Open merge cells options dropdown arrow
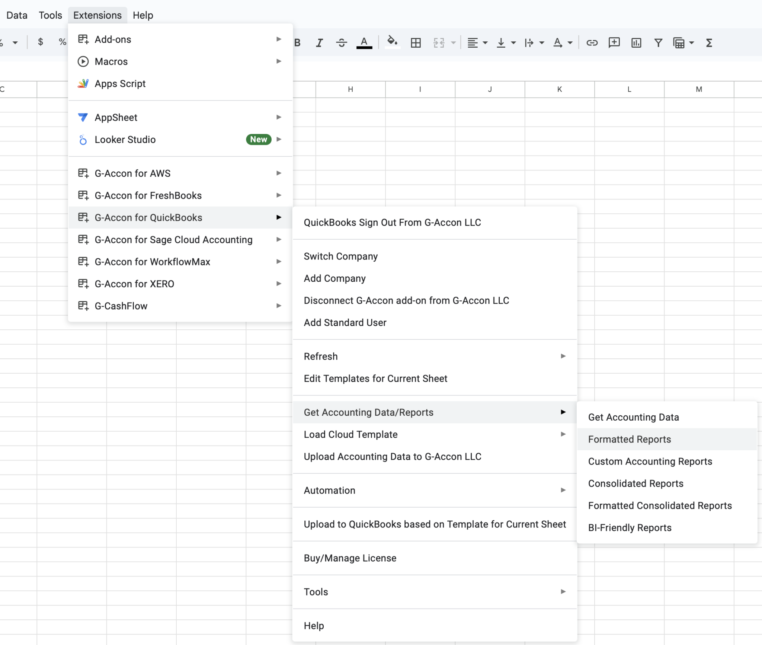 (x=454, y=43)
